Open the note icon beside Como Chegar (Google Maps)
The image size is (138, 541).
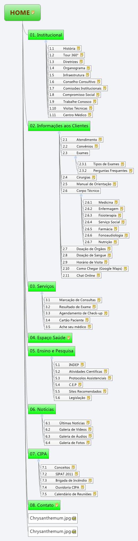125,269
